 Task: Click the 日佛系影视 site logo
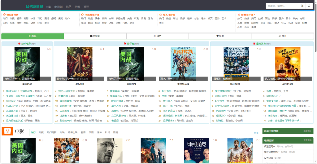(34, 7)
